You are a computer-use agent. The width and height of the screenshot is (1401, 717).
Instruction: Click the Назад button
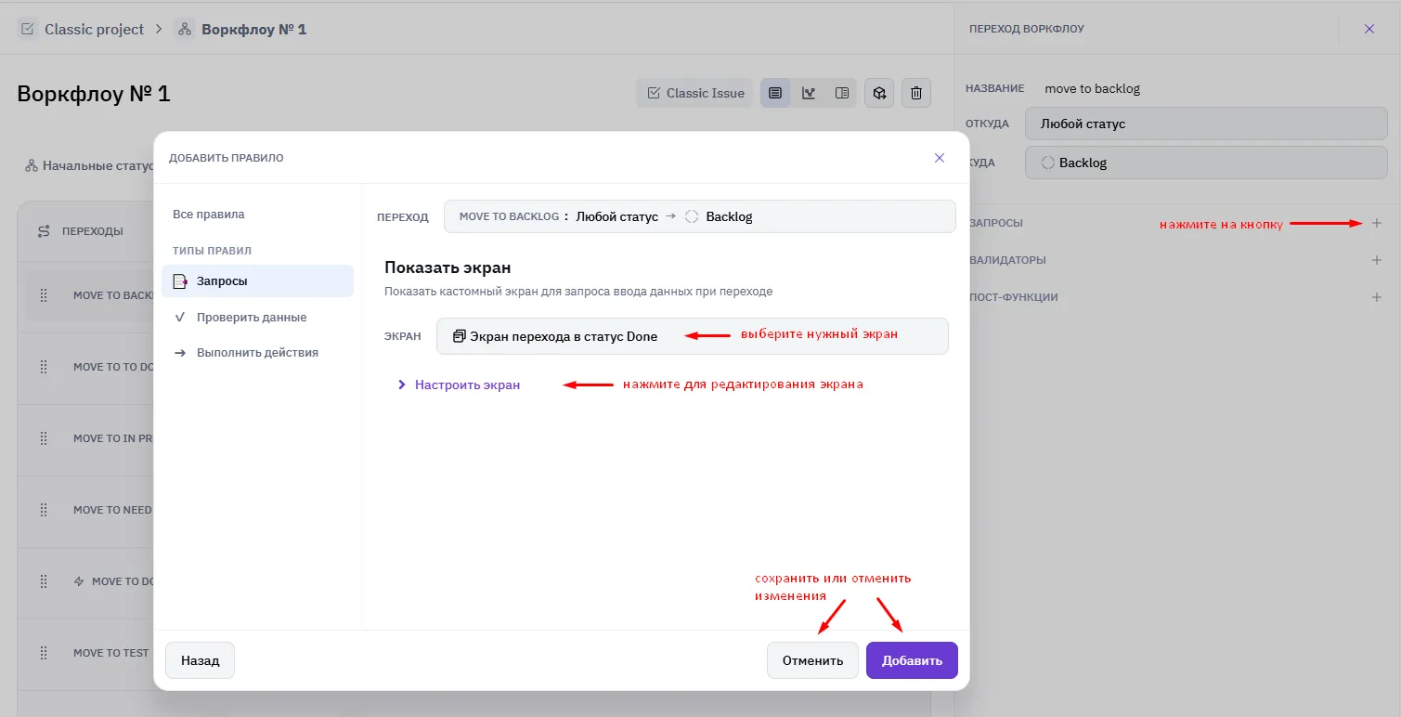[x=200, y=660]
